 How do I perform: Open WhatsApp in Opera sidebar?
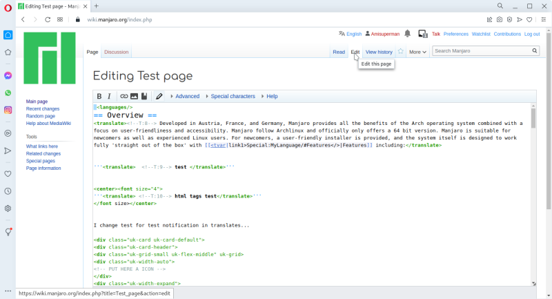tap(8, 93)
